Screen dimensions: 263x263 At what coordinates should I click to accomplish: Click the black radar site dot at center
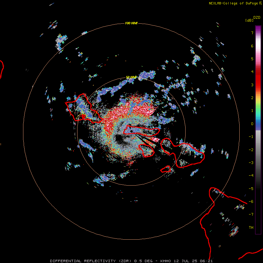tap(131, 131)
